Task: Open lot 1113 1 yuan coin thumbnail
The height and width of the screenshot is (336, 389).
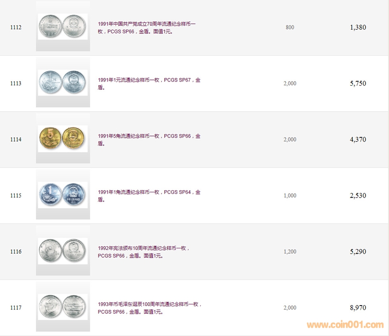Action: coord(63,83)
